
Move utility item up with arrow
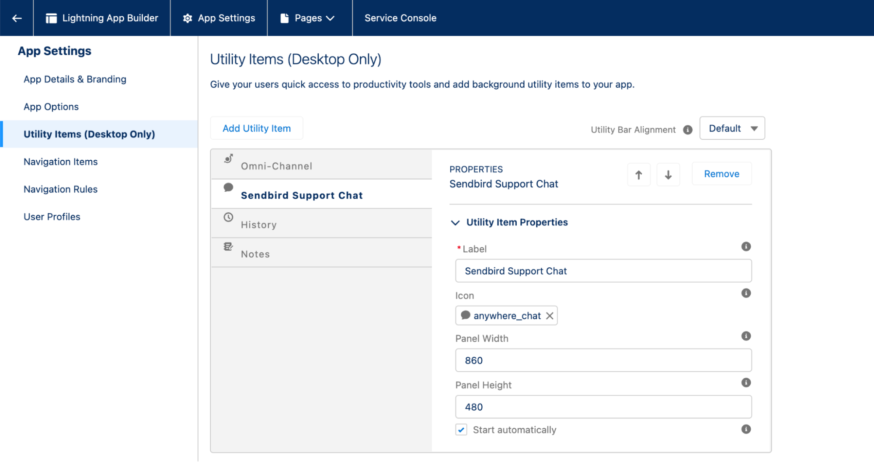tap(638, 175)
